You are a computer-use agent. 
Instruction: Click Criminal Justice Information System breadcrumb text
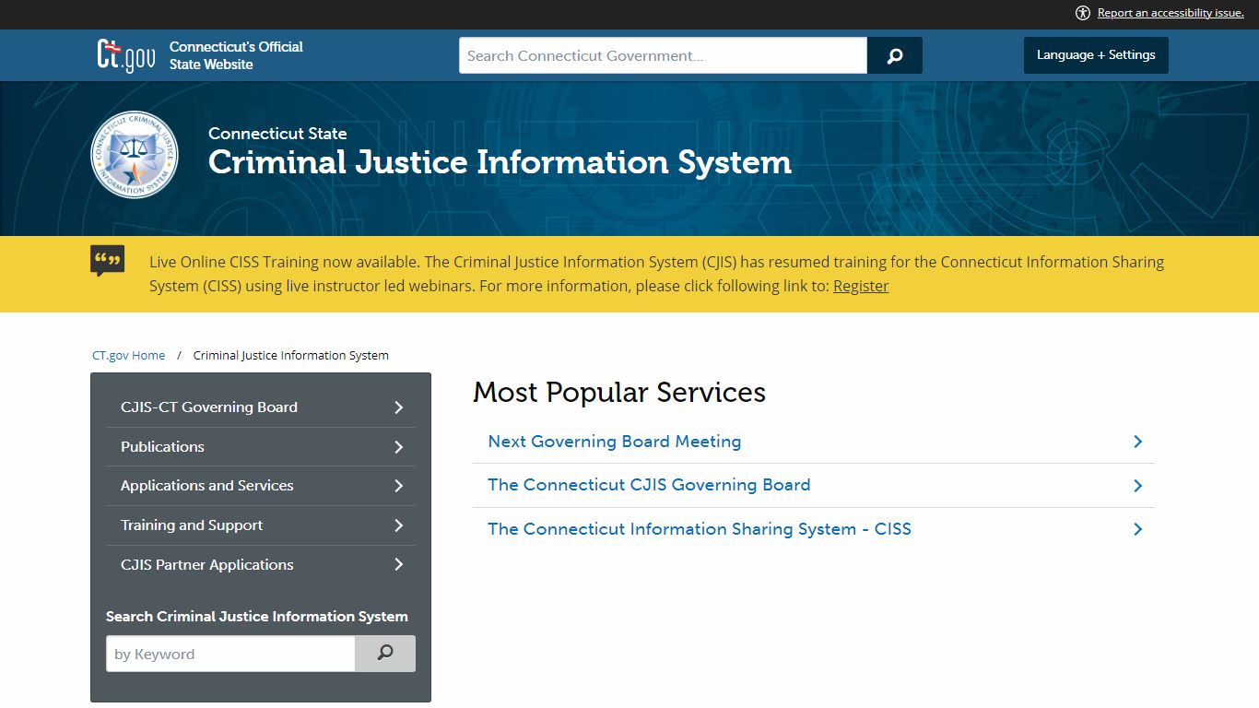point(291,355)
